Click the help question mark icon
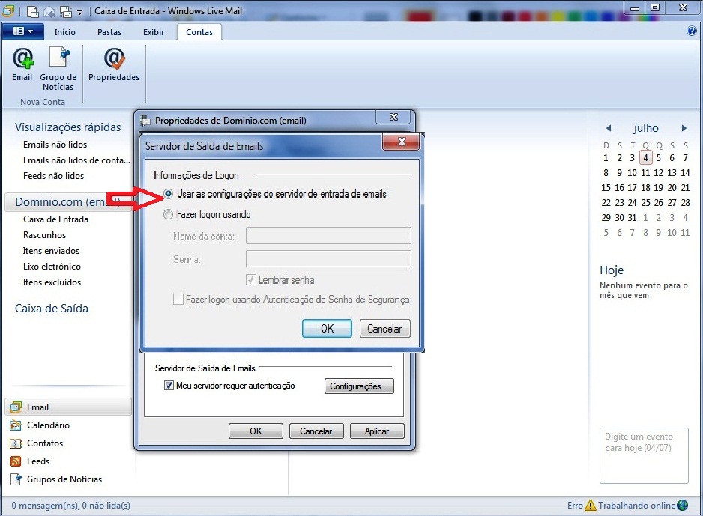The width and height of the screenshot is (703, 516). point(691,31)
